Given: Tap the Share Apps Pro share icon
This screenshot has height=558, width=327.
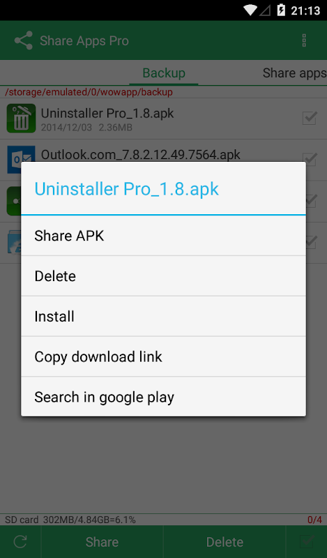Looking at the screenshot, I should (x=24, y=40).
